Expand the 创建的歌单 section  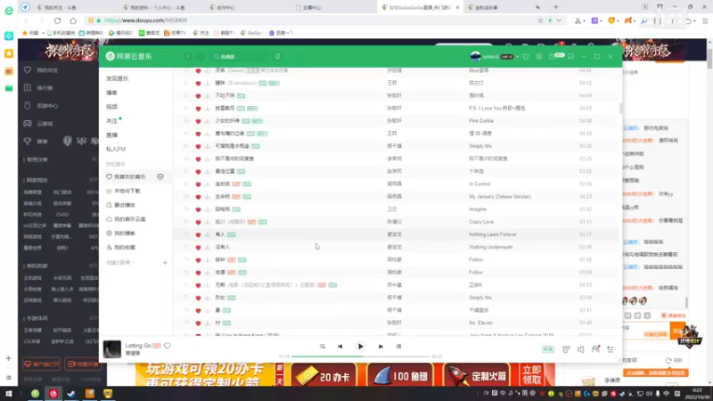click(x=120, y=263)
